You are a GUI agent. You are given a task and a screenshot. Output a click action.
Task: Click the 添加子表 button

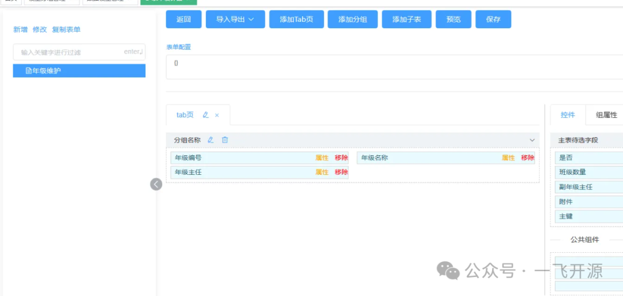(407, 19)
